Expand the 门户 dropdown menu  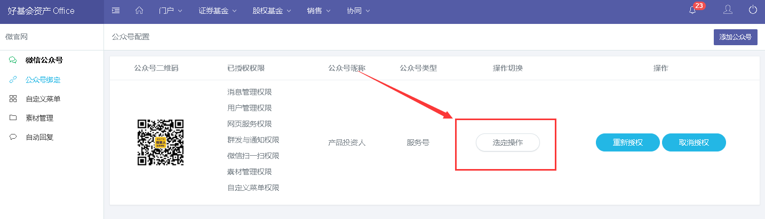171,11
